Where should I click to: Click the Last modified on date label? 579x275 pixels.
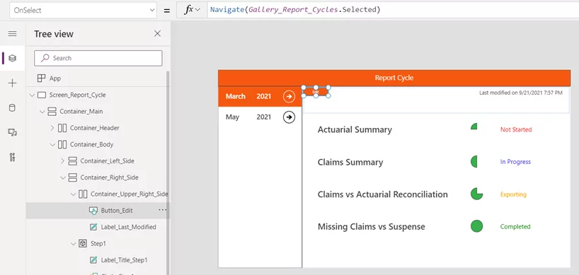point(521,93)
